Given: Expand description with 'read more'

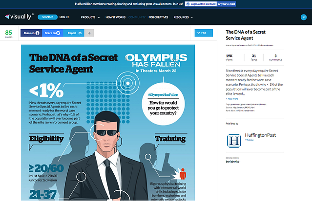Looking at the screenshot, I should [x=232, y=99].
